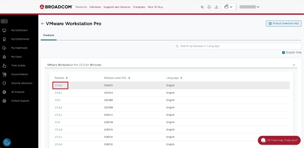Open cookie settings icon

(7, 142)
